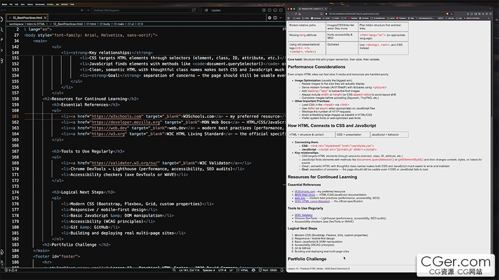Click the zoom magnifier icon in status bar

click(x=174, y=270)
